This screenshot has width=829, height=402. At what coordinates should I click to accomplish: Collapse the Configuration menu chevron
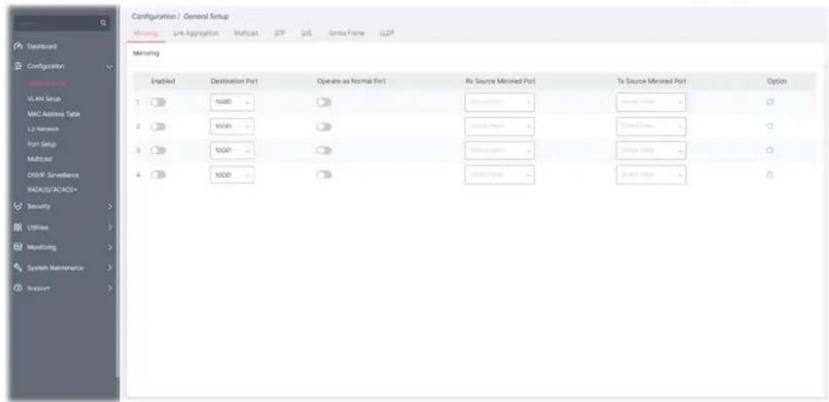pos(110,67)
